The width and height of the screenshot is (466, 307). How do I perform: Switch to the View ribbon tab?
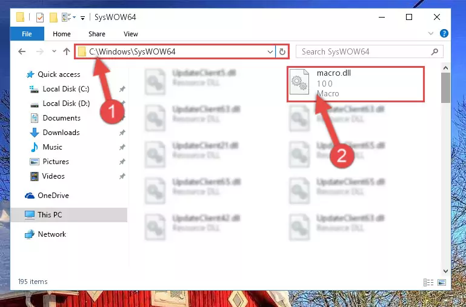pos(130,34)
